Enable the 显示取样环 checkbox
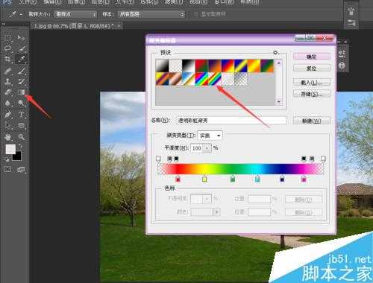Image resolution: width=373 pixels, height=283 pixels. (x=195, y=14)
